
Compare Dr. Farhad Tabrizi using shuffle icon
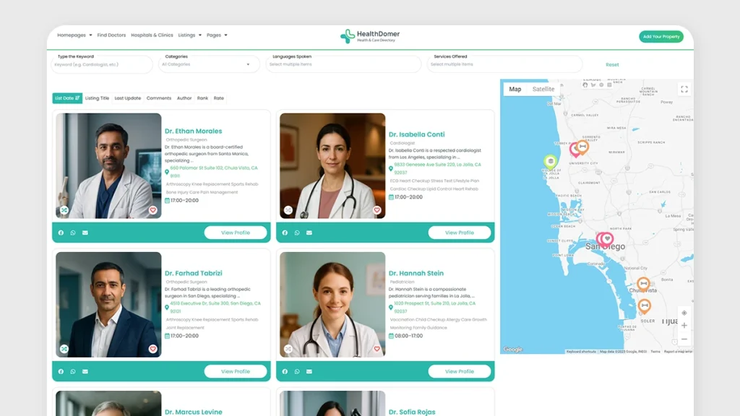coord(64,349)
